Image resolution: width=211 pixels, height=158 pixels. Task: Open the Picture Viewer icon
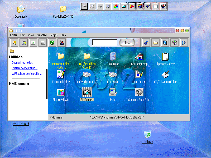tap(61, 92)
